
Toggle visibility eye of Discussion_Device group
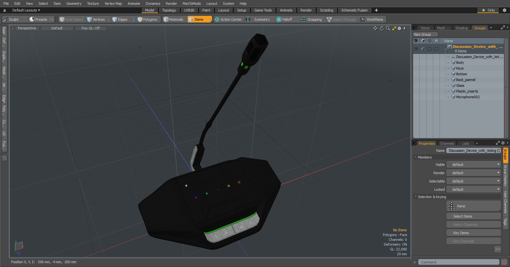coord(416,49)
